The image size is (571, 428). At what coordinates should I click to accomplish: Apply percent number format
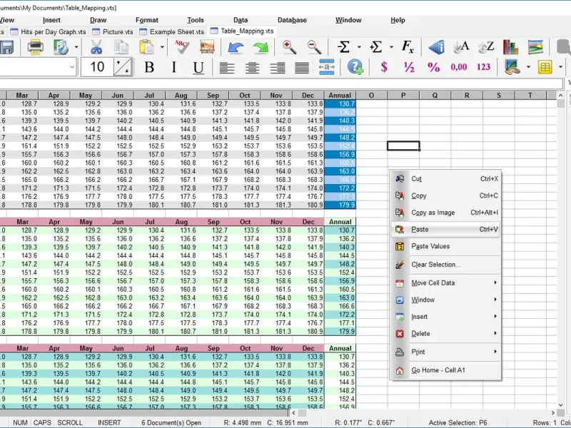(434, 67)
